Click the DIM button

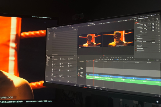pos(158,60)
